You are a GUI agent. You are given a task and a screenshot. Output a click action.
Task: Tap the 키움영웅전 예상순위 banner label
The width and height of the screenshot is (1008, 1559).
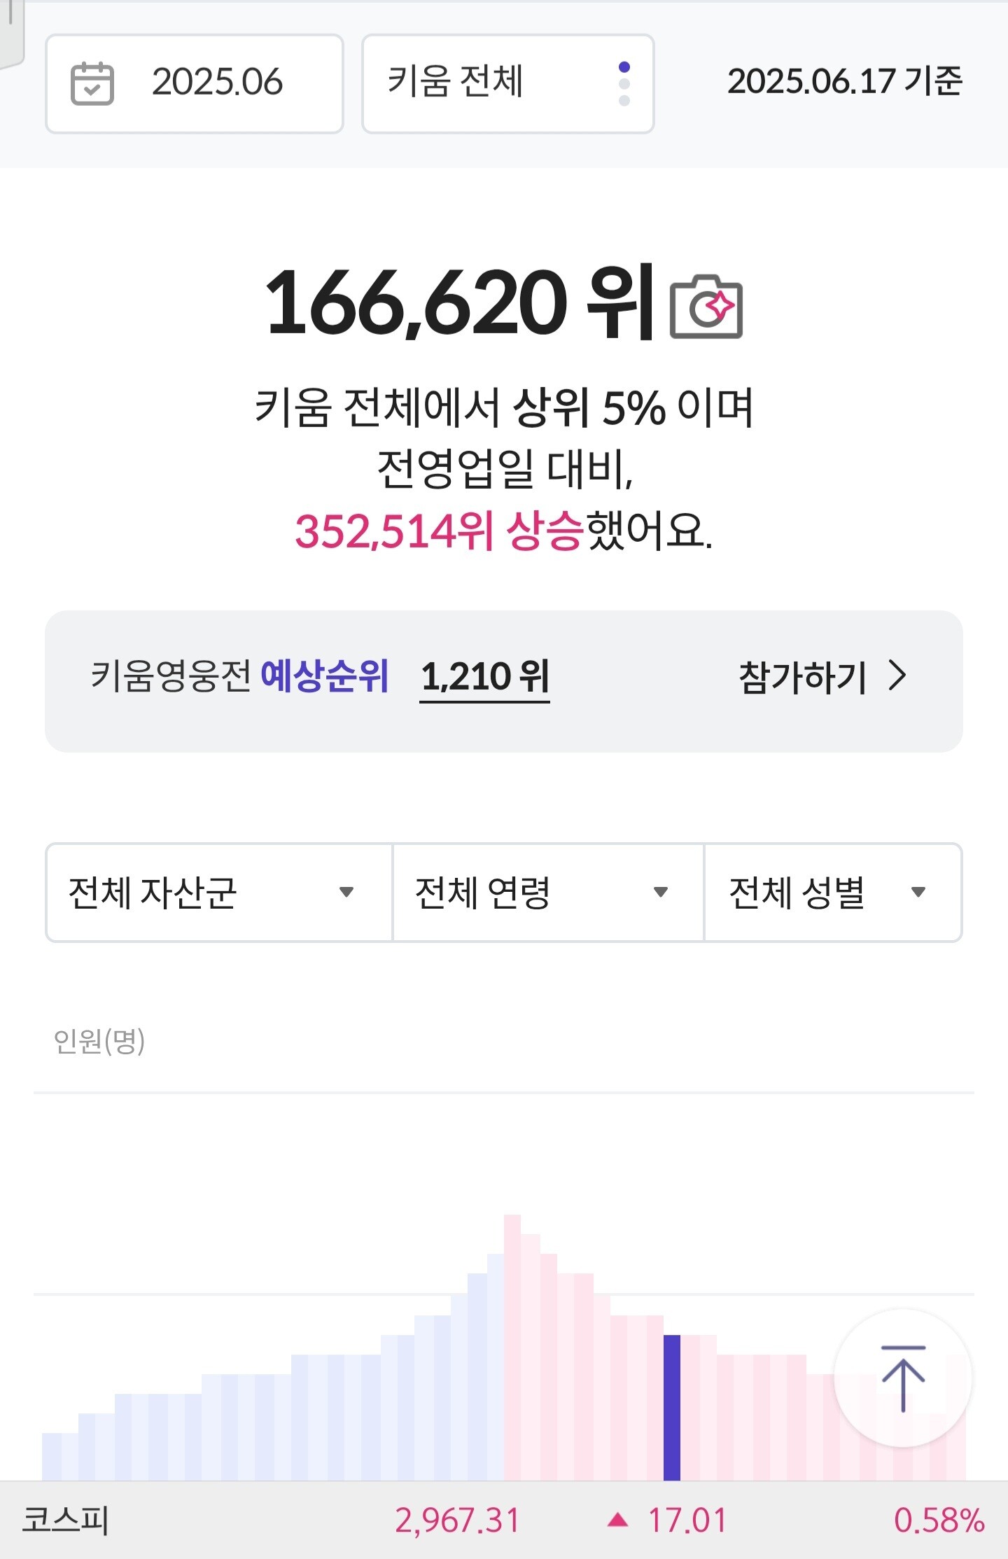(x=239, y=678)
